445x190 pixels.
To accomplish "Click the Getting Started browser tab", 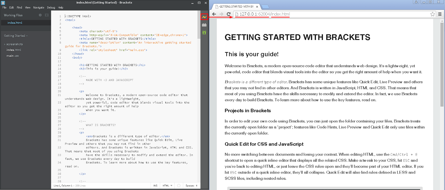I will coord(236,7).
